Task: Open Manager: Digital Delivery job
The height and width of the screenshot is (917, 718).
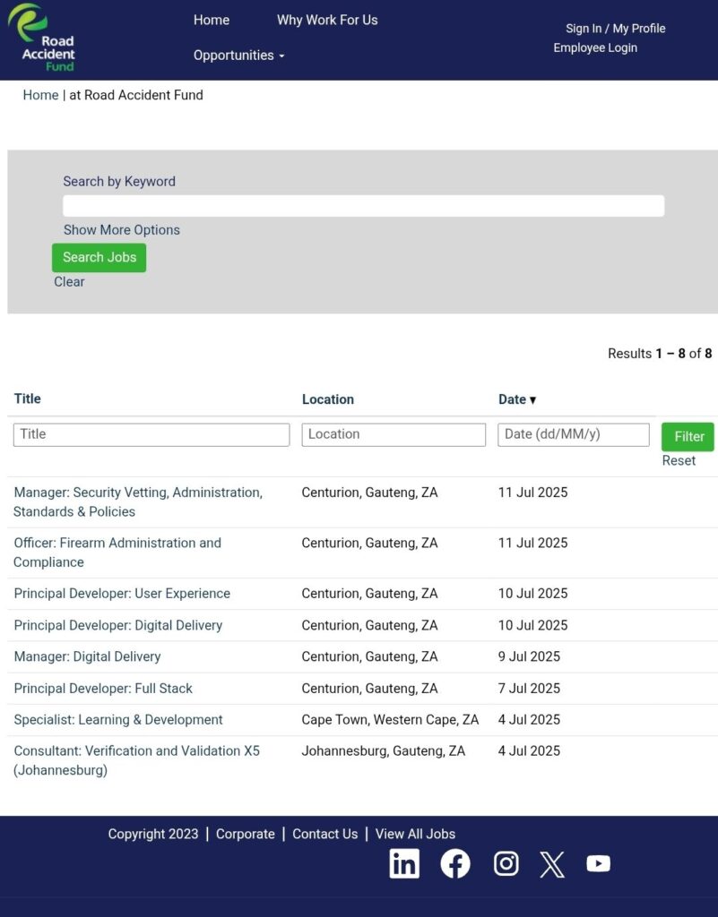Action: pyautogui.click(x=87, y=656)
